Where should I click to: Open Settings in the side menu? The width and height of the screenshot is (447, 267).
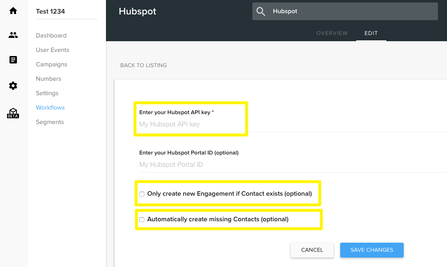[47, 93]
